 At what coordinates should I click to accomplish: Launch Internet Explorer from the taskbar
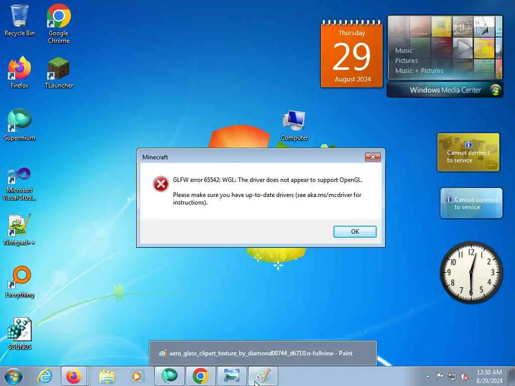pyautogui.click(x=45, y=376)
